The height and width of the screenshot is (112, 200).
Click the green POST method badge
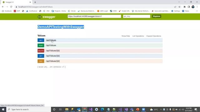coord(41,45)
